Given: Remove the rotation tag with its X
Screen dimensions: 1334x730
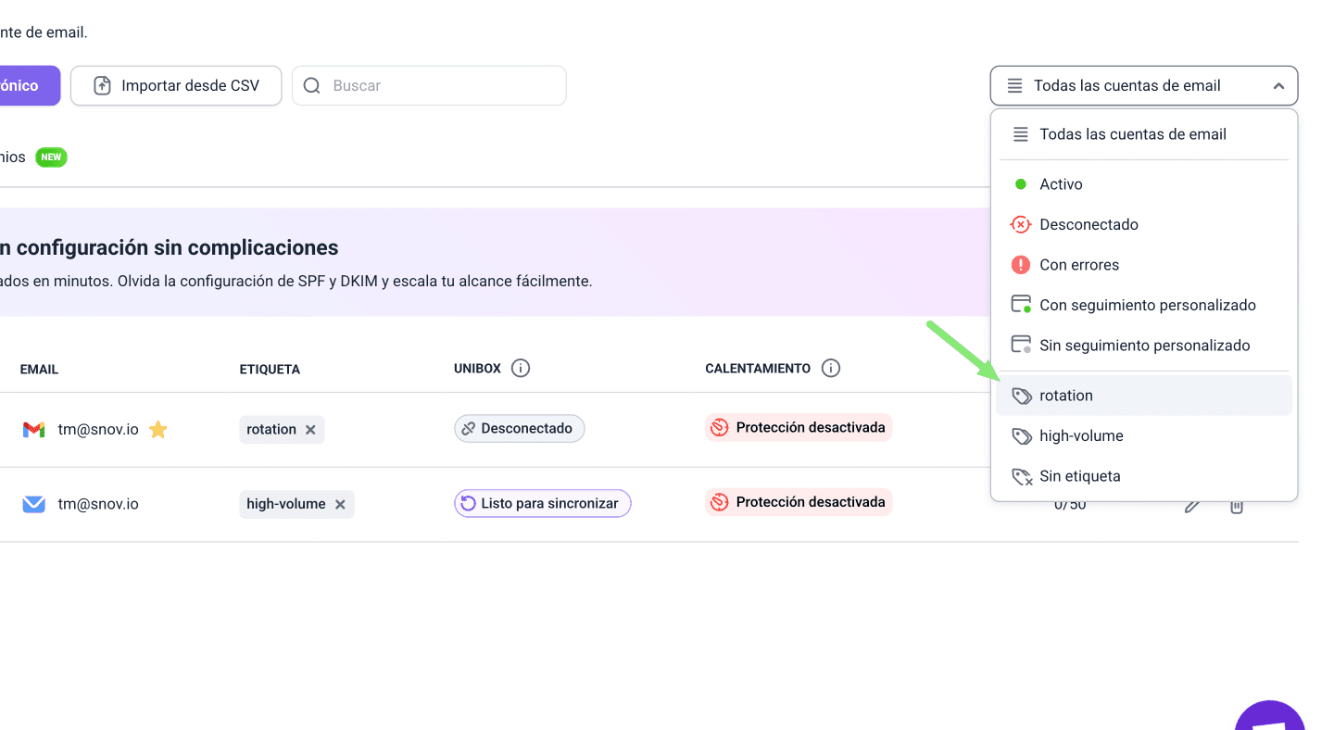Looking at the screenshot, I should point(310,430).
